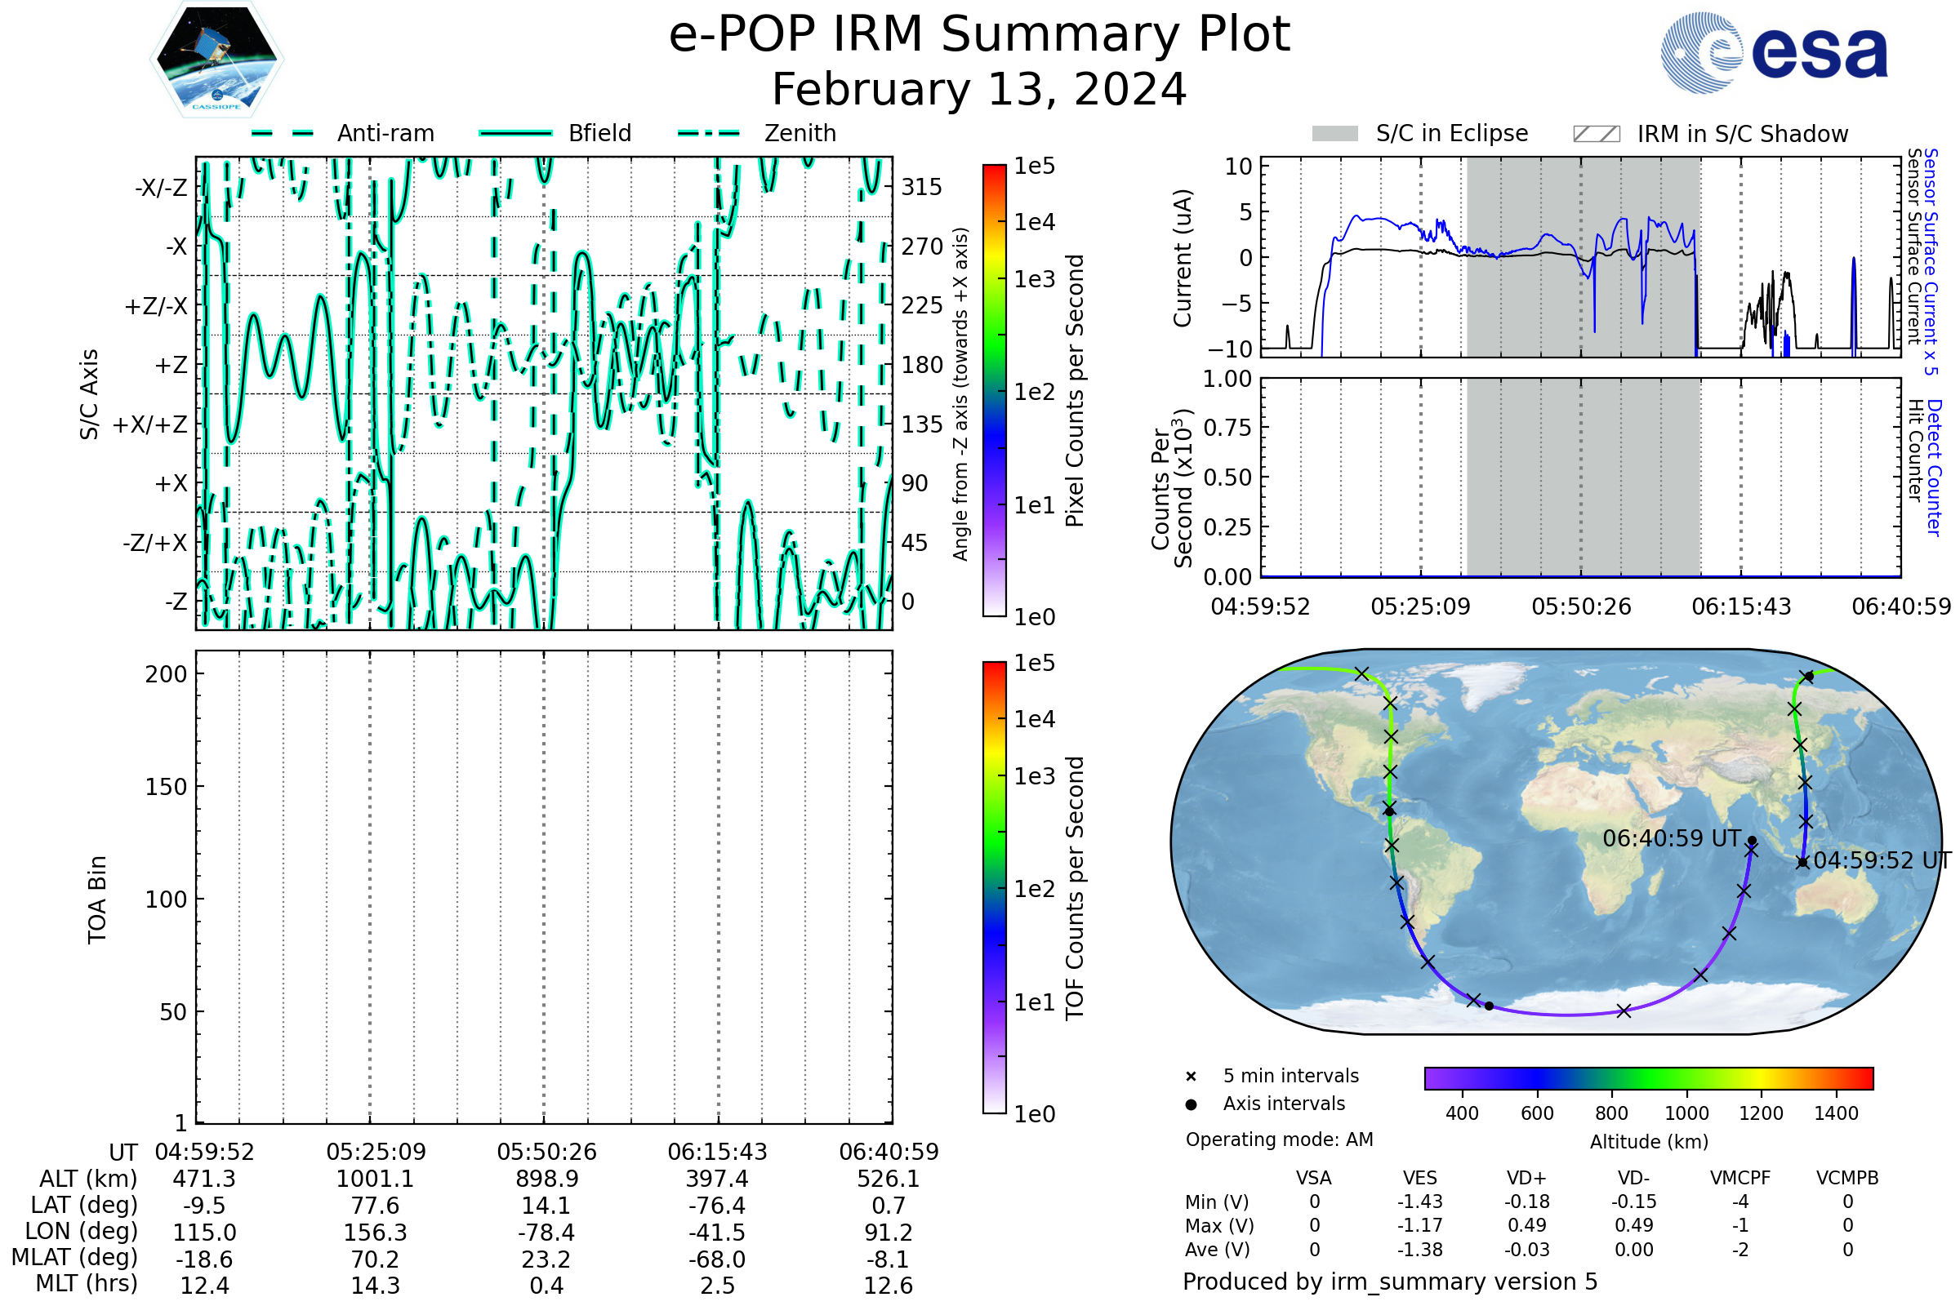Click the Operating mode: AM text

tap(1279, 1139)
